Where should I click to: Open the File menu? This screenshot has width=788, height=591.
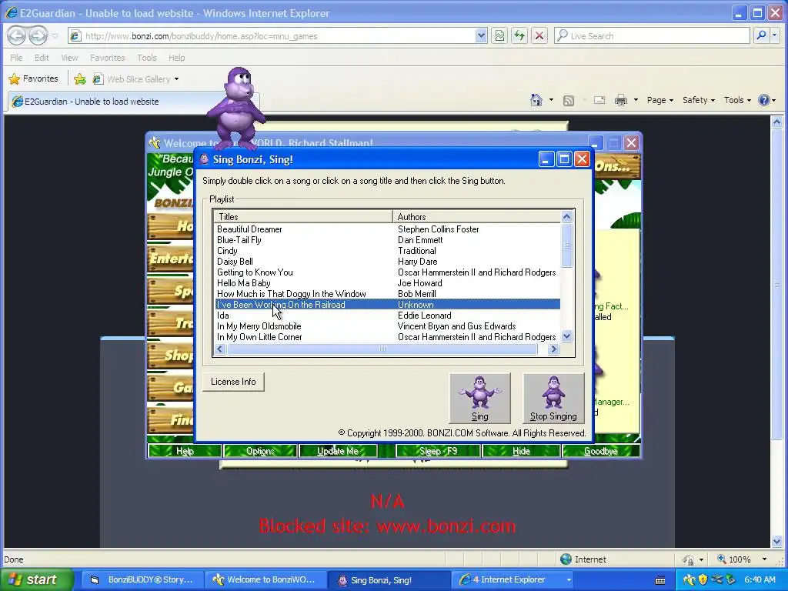click(x=16, y=58)
